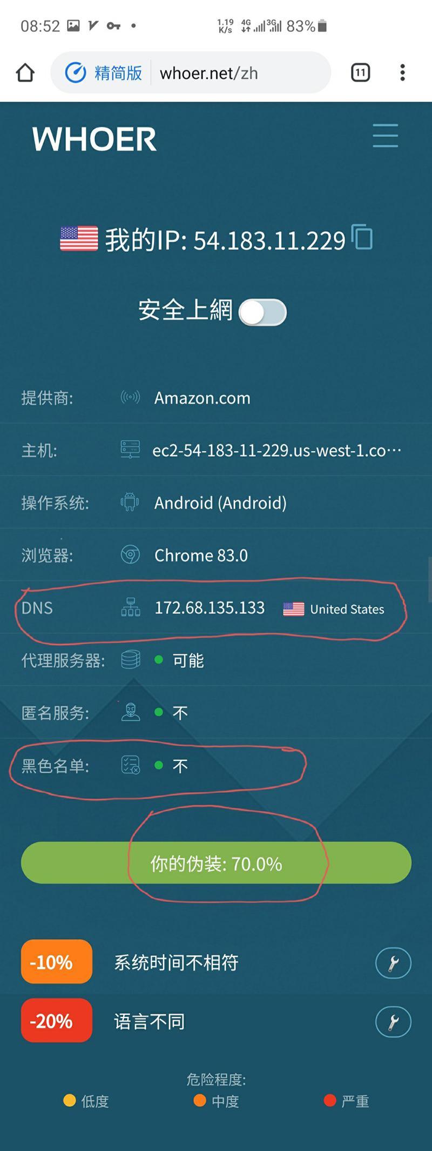The width and height of the screenshot is (432, 1151).
Task: Copy the IP address with the copy icon
Action: coord(363,237)
